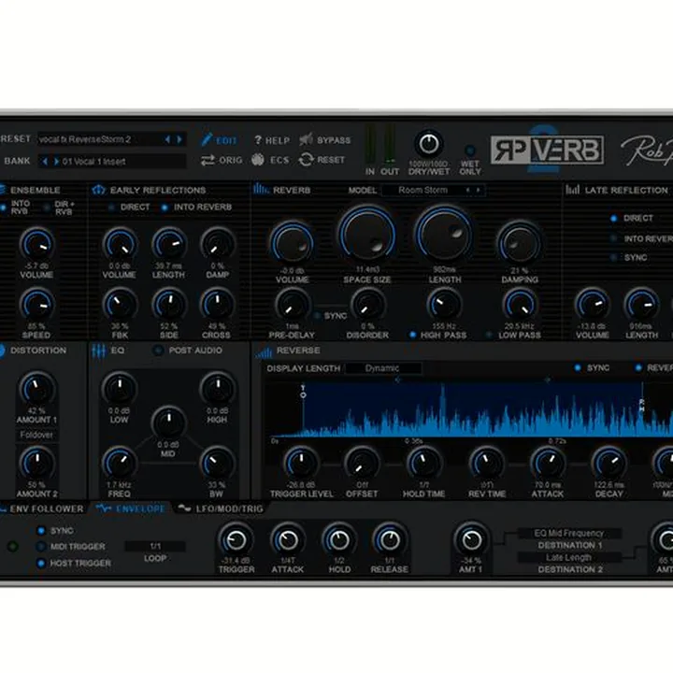Enable envelope HOST TRIGGER
The height and width of the screenshot is (673, 673).
[x=41, y=563]
